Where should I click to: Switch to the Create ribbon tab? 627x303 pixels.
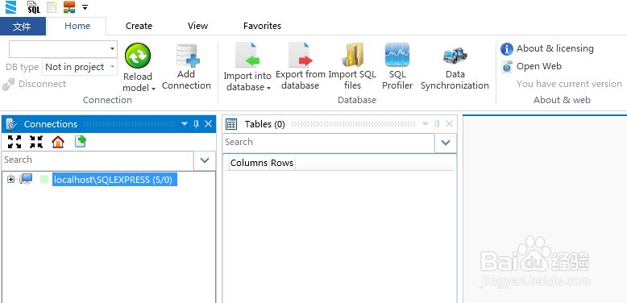coord(139,26)
